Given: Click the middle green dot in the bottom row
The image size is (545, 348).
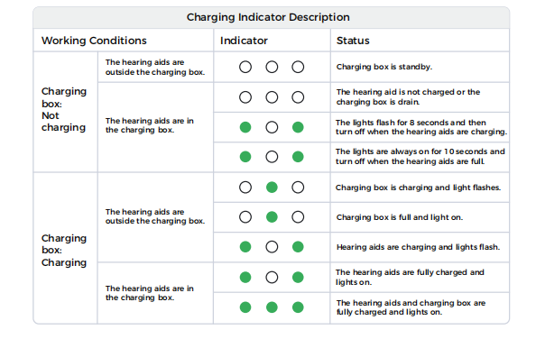Looking at the screenshot, I should [272, 307].
